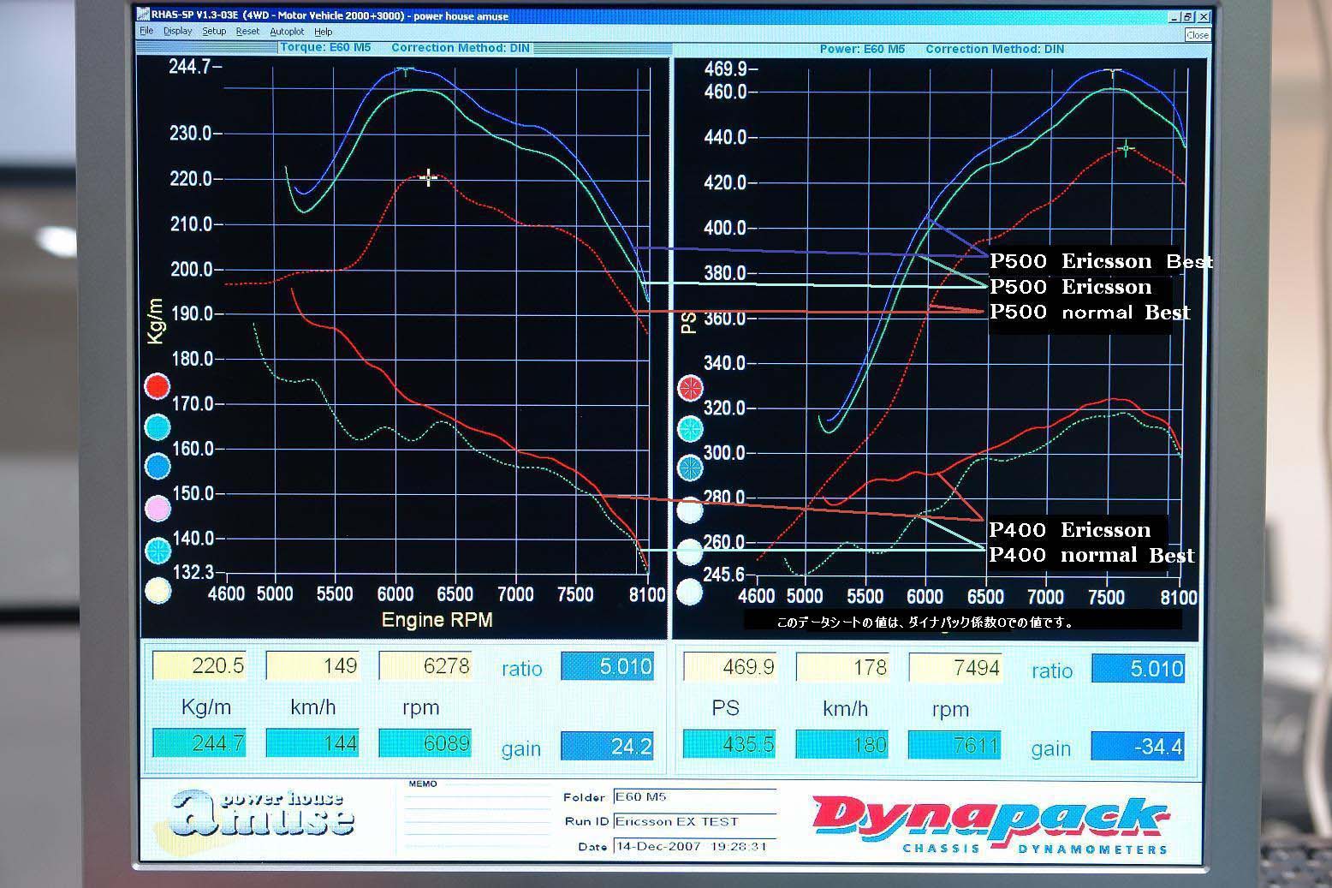Select the 144 km/h cyan value box
Viewport: 1332px width, 888px height.
312,742
